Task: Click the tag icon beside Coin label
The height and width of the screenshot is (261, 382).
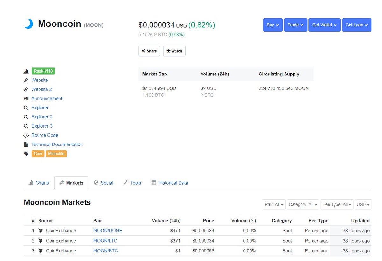Action: (x=26, y=154)
